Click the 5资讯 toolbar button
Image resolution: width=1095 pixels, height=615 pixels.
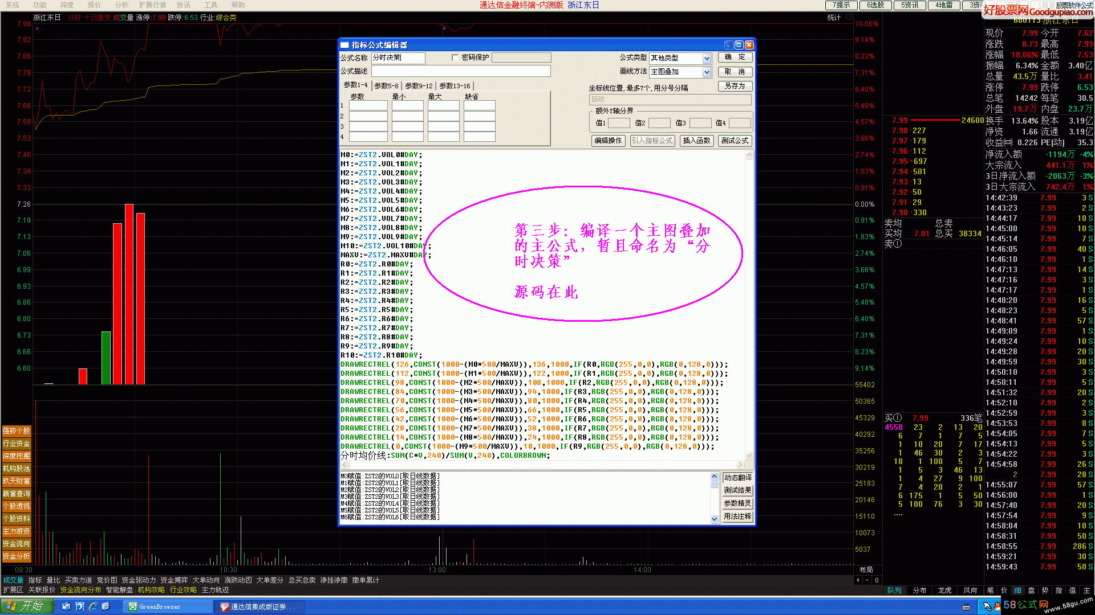(910, 5)
